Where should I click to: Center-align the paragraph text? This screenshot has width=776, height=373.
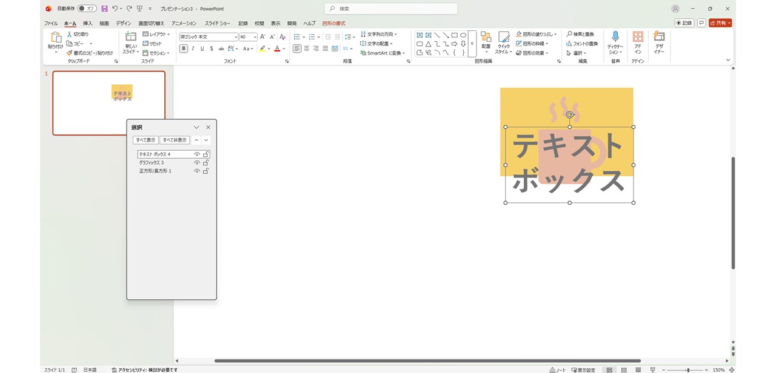pyautogui.click(x=306, y=48)
